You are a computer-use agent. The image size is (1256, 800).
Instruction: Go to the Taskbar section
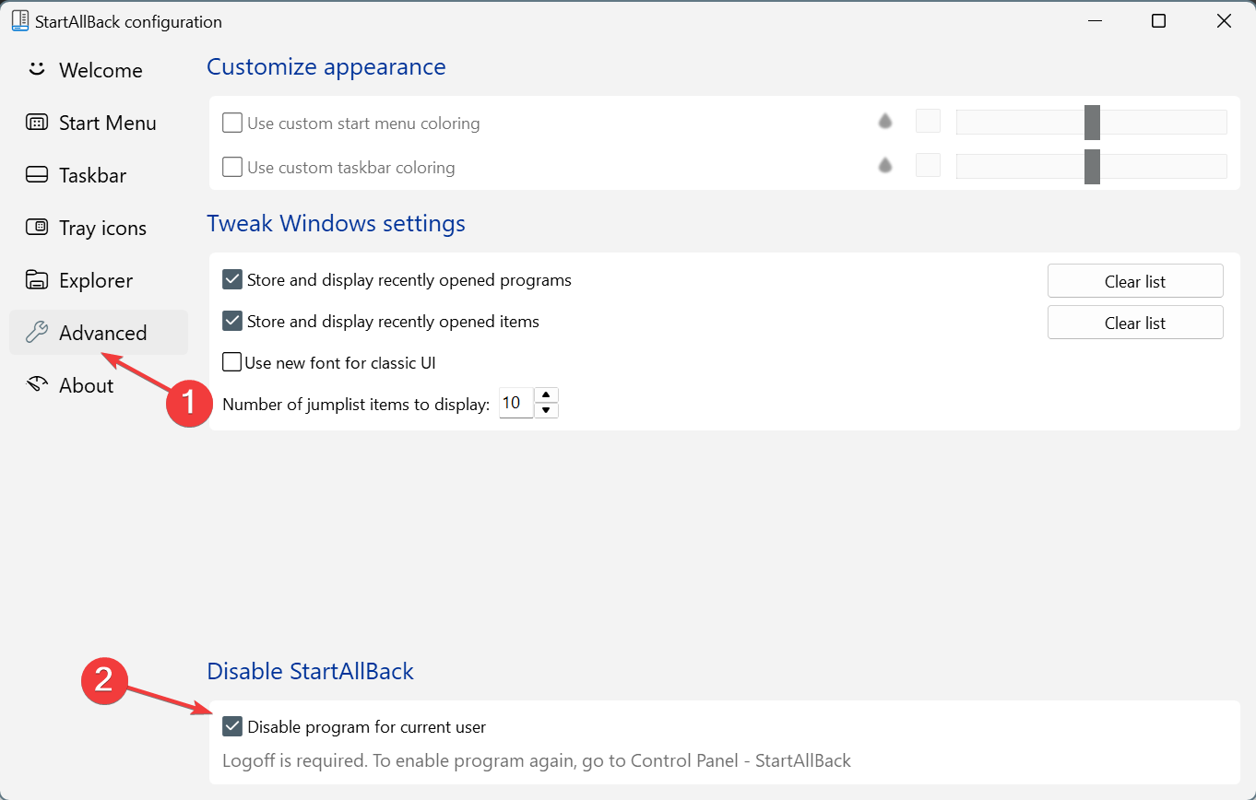99,175
